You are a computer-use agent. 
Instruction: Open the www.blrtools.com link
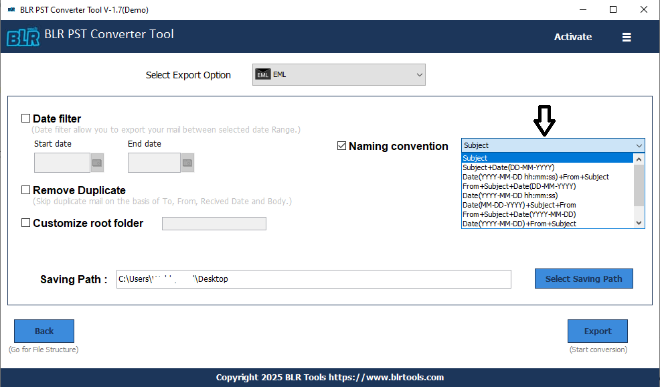pyautogui.click(x=405, y=377)
